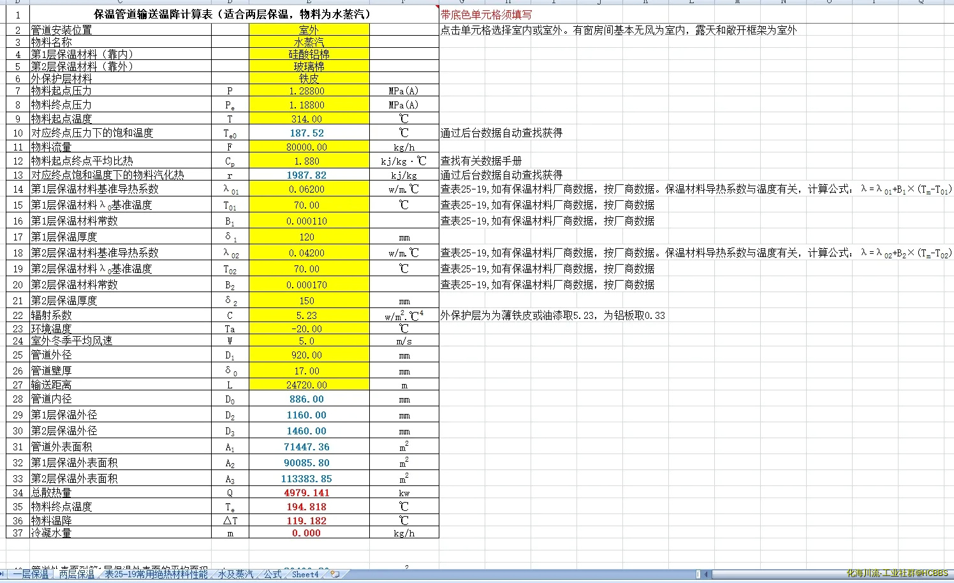The image size is (954, 583).
Task: Select the latent heat value 1987.82
Action: coord(309,175)
